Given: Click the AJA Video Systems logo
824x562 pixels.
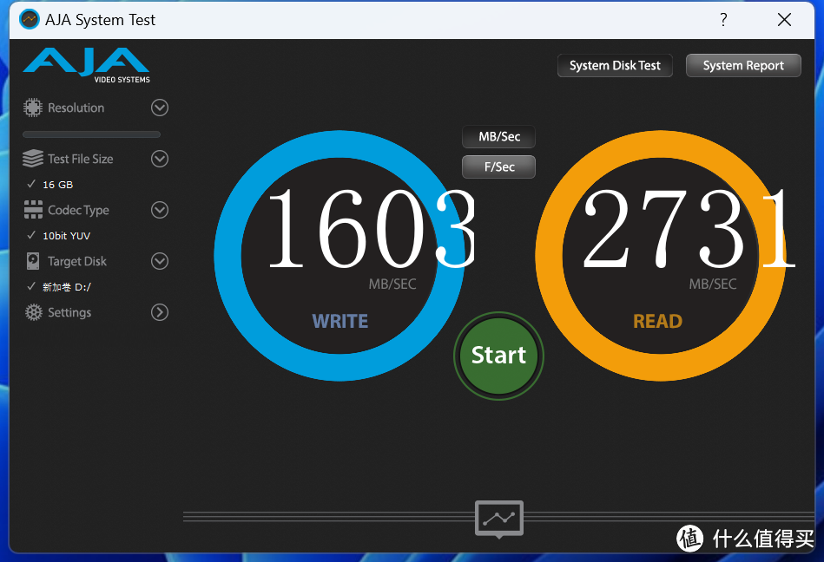Looking at the screenshot, I should point(87,66).
